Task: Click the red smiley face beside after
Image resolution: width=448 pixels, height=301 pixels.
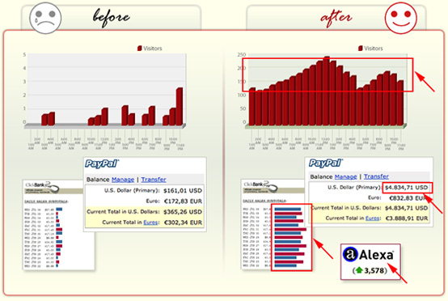Action: (x=400, y=18)
